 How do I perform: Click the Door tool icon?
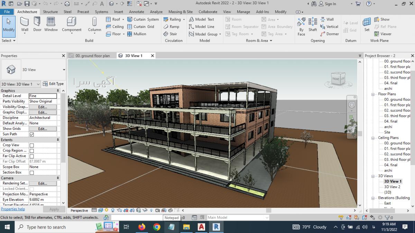point(37,24)
